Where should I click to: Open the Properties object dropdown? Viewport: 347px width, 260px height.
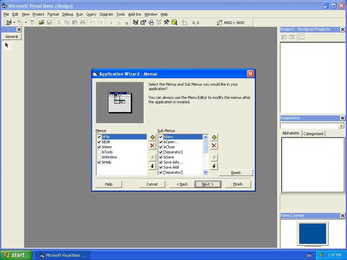[x=341, y=126]
